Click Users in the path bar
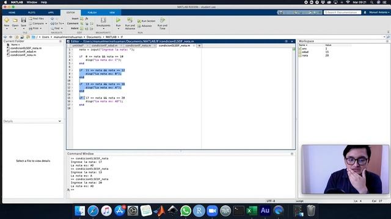Image resolution: width=391 pixels, height=219 pixels. coord(45,37)
